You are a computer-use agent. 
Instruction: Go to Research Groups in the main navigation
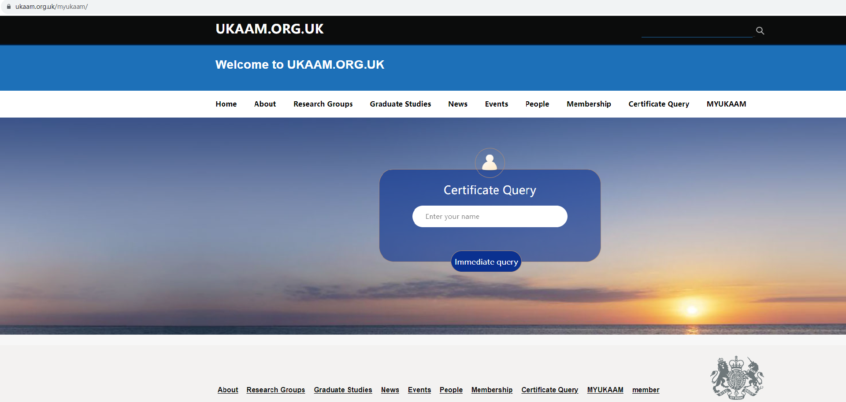coord(323,104)
